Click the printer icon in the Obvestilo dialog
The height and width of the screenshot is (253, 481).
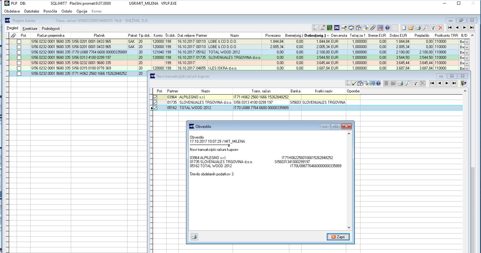(x=194, y=237)
